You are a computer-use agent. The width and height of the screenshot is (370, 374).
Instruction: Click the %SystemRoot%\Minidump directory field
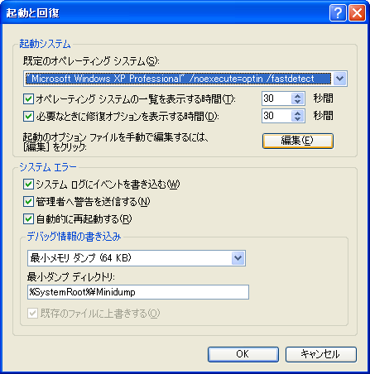[138, 292]
